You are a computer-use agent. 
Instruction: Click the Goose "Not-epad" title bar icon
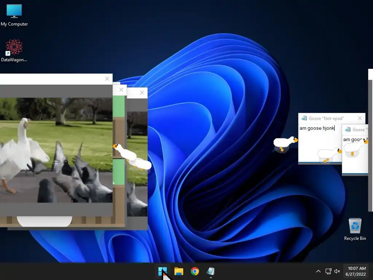304,118
